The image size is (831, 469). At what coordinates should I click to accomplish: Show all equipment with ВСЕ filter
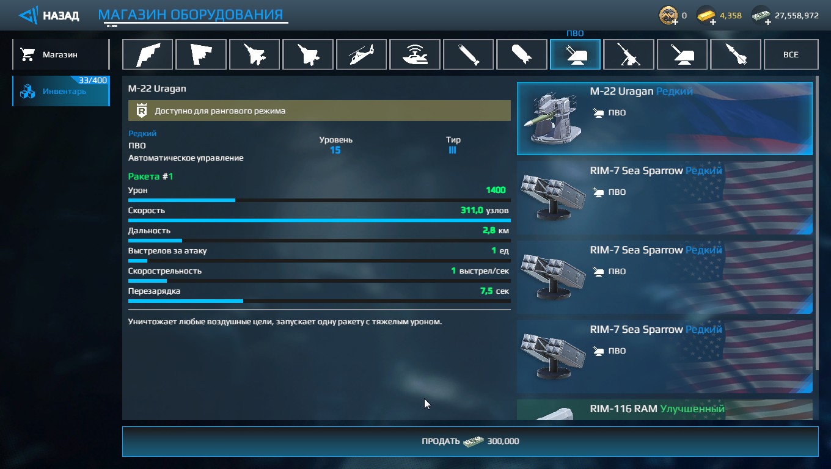(x=791, y=54)
